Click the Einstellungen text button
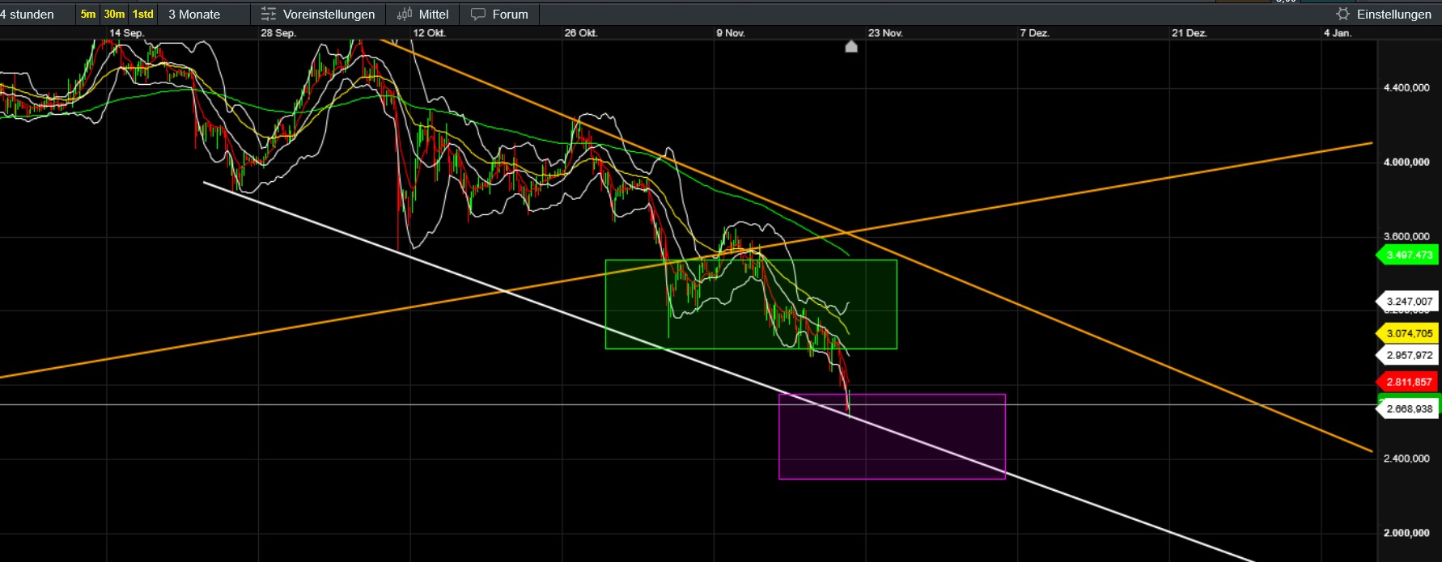The width and height of the screenshot is (1442, 562). tap(1393, 15)
